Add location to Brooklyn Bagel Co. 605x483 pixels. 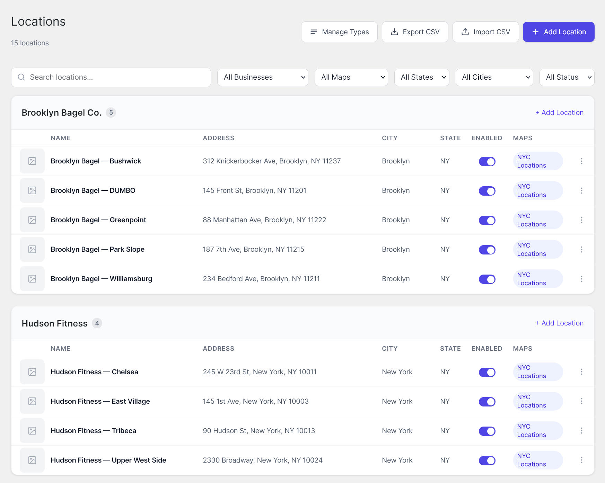click(559, 113)
